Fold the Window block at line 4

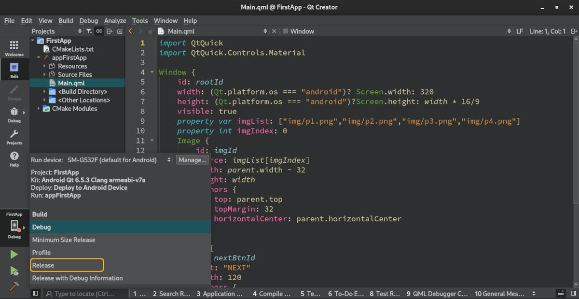(152, 72)
